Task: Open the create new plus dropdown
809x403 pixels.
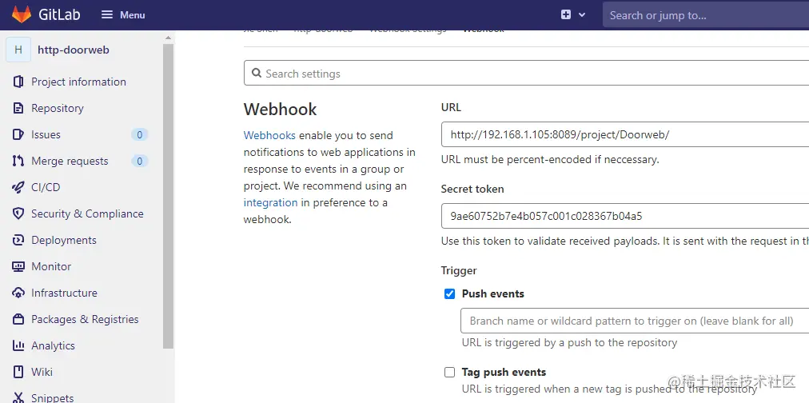Action: click(573, 14)
